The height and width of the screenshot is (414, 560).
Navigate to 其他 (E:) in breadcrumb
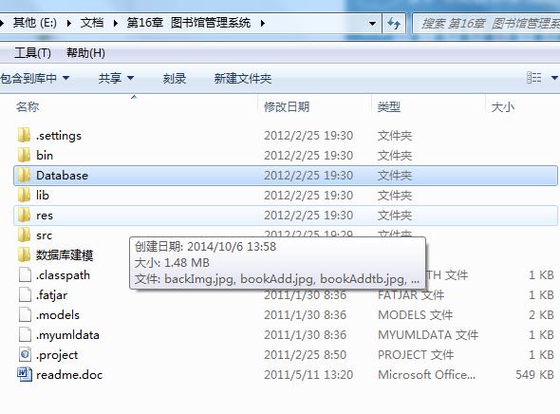click(x=34, y=23)
